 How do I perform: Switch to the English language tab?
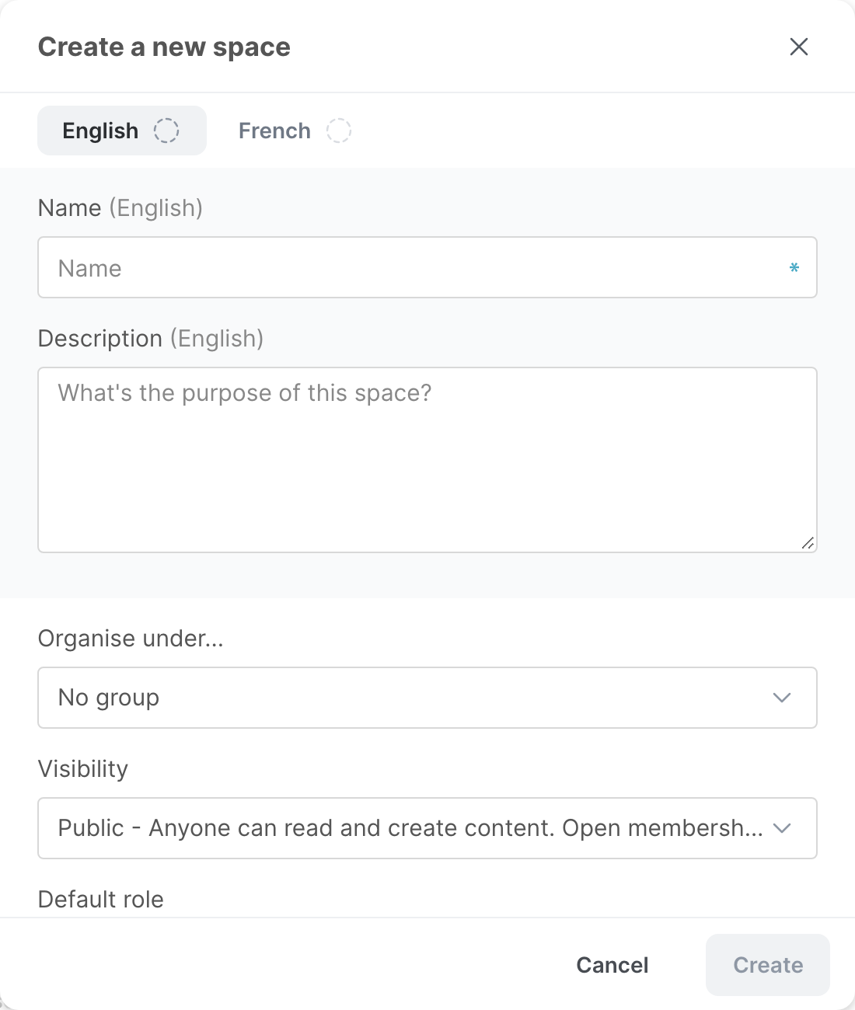point(122,131)
